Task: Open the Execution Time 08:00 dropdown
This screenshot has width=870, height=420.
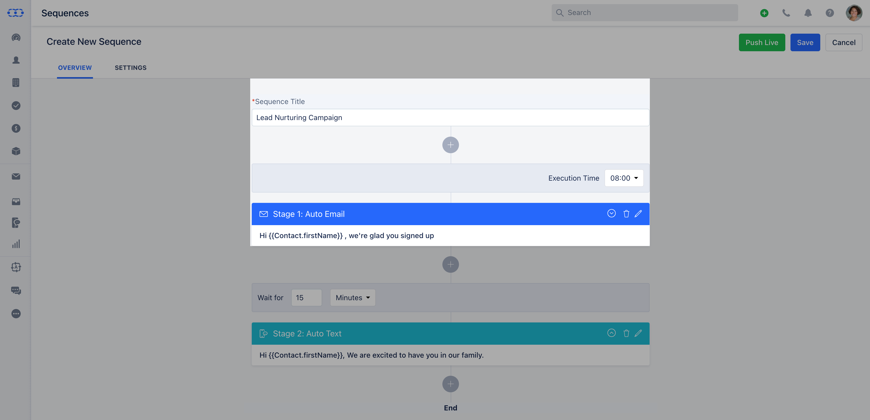Action: [x=624, y=178]
